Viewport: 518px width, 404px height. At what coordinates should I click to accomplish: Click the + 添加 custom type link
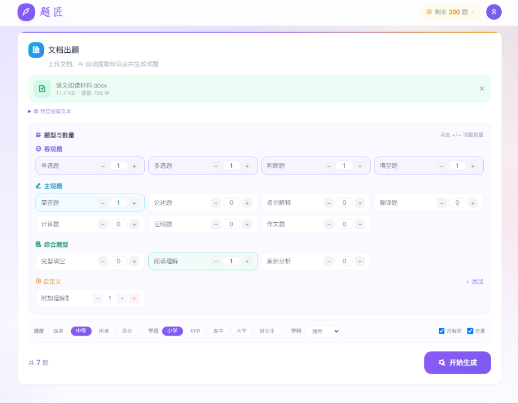[474, 282]
